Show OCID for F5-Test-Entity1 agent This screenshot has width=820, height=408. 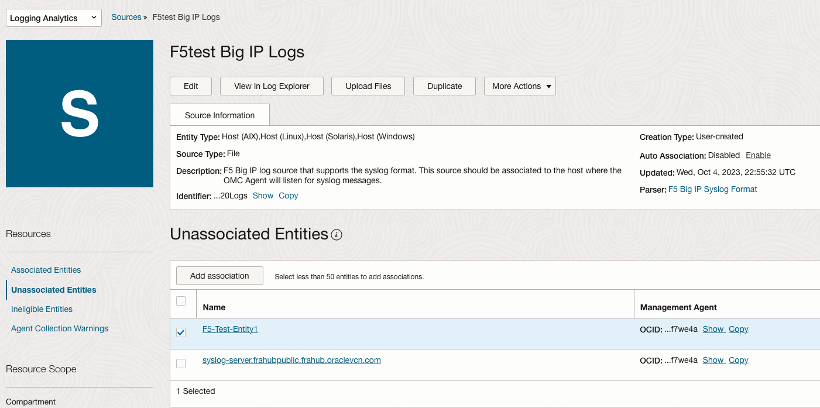pyautogui.click(x=713, y=329)
